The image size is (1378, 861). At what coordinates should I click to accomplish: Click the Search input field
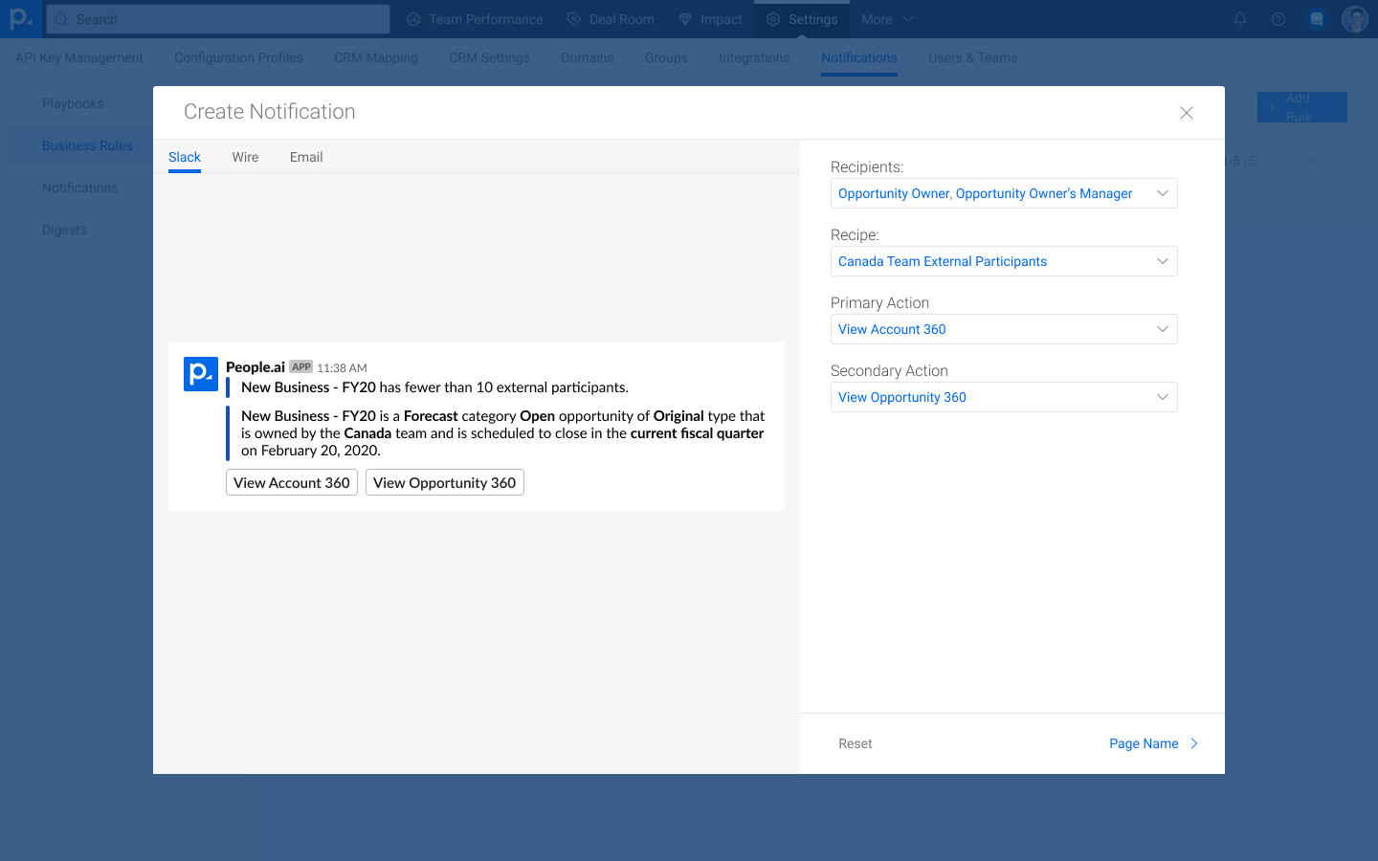click(218, 19)
